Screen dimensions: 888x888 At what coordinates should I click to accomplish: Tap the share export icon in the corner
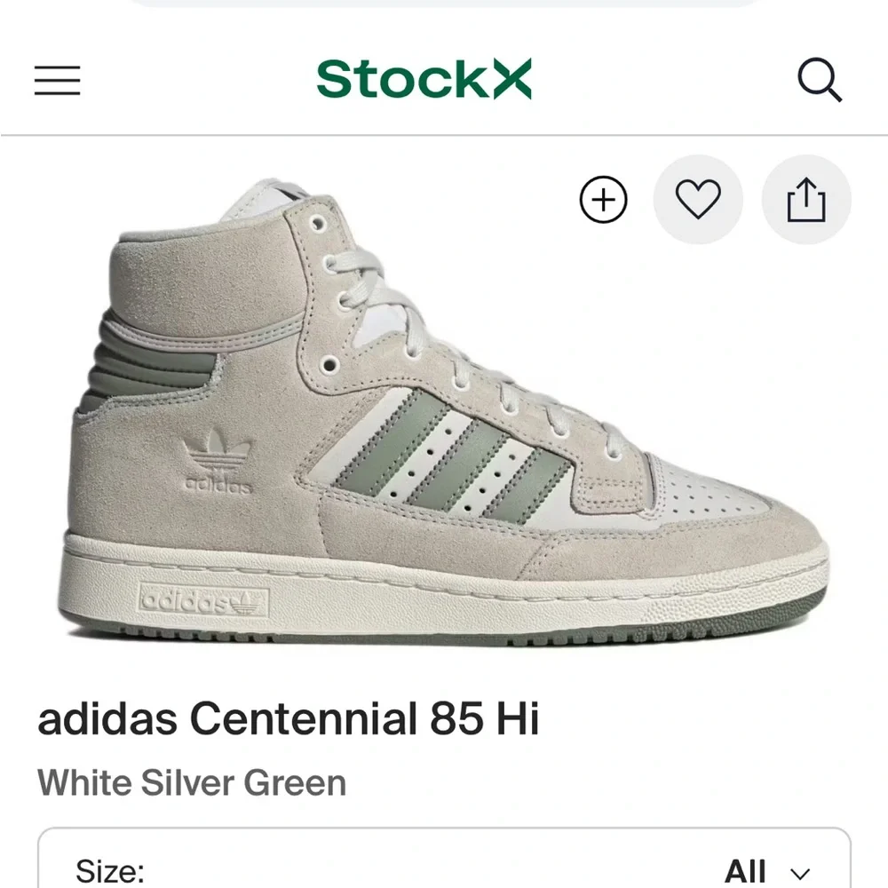[x=805, y=200]
